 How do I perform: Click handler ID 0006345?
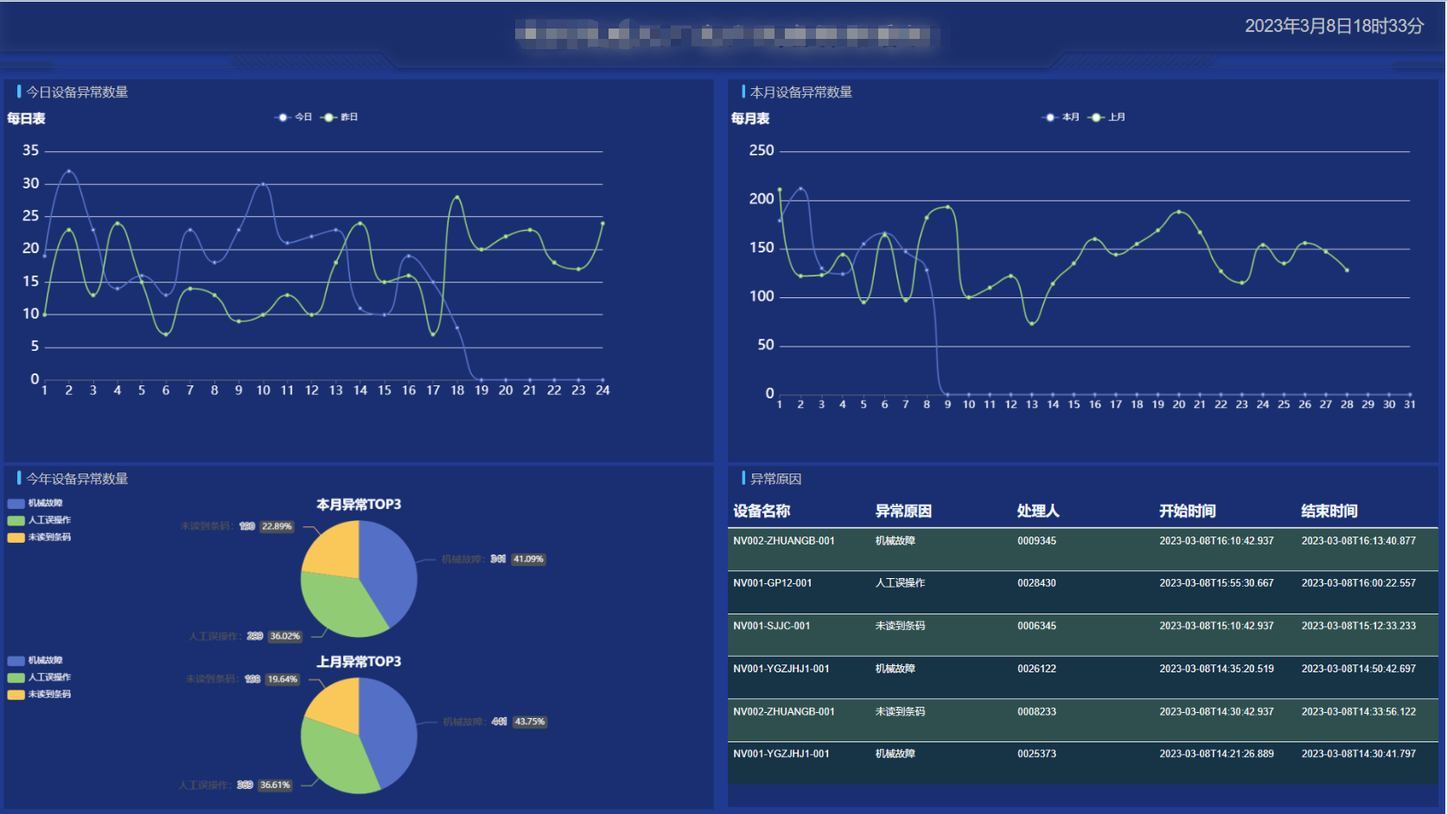(1036, 626)
